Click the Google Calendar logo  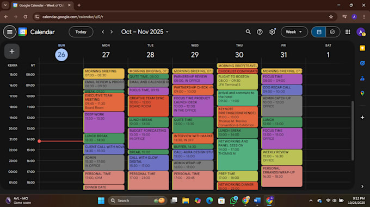[x=23, y=32]
